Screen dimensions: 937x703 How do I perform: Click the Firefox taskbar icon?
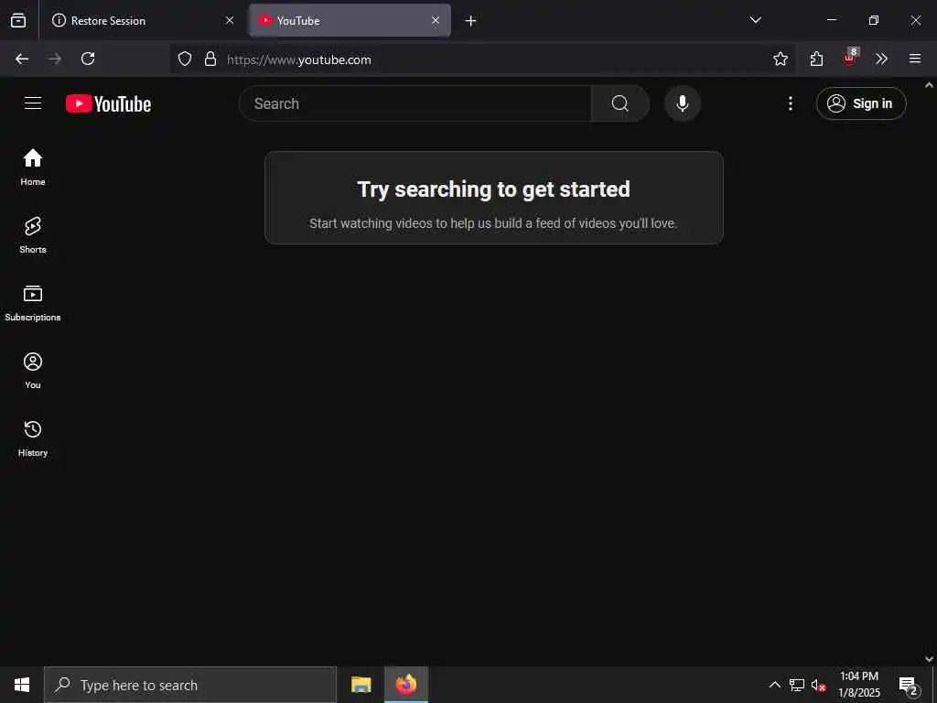(x=406, y=685)
